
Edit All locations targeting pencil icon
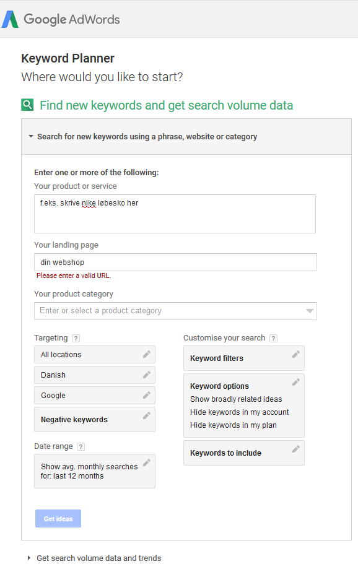146,354
